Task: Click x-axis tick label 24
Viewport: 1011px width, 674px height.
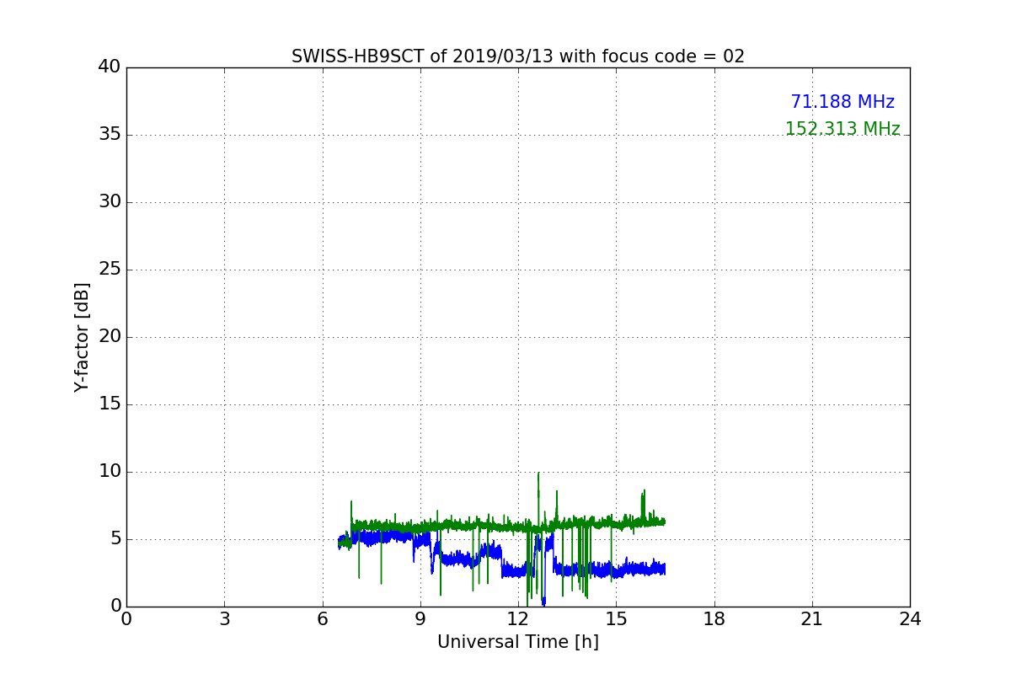Action: pyautogui.click(x=910, y=619)
